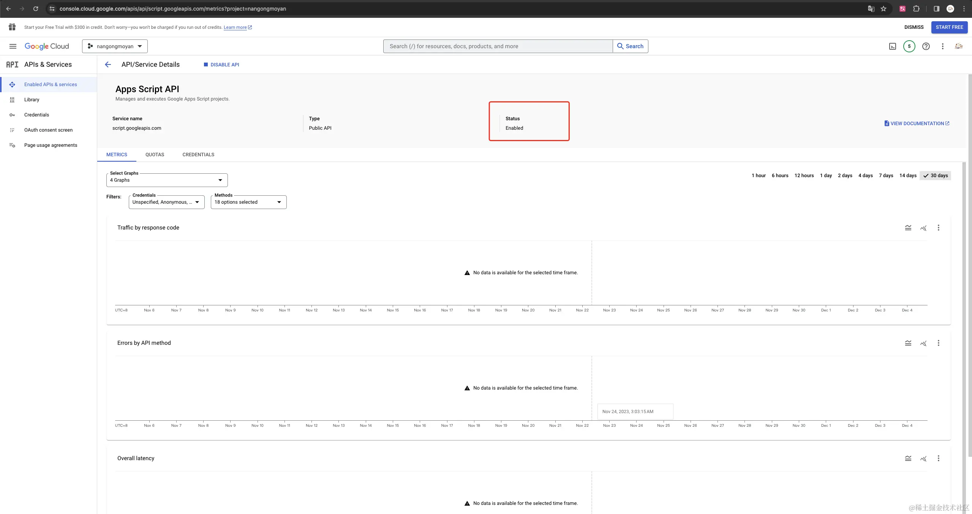This screenshot has width=972, height=514.
Task: Switch to the CREDENTIALS tab
Action: pyautogui.click(x=198, y=155)
